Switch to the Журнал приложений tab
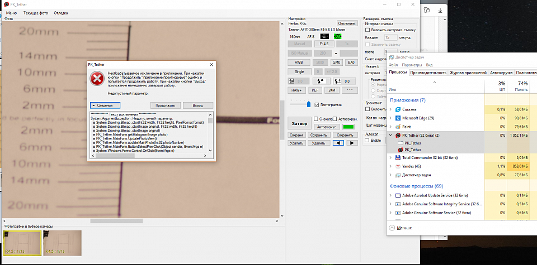The width and height of the screenshot is (537, 265). [x=468, y=73]
